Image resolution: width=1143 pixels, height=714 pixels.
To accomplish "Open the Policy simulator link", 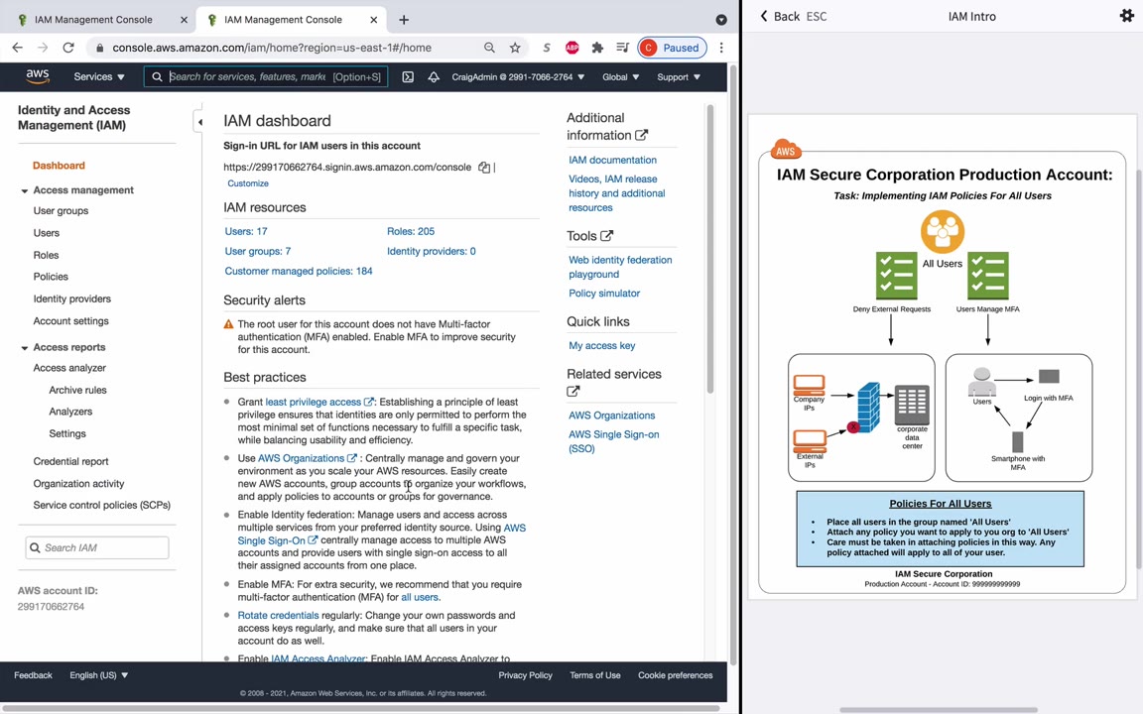I will click(604, 293).
